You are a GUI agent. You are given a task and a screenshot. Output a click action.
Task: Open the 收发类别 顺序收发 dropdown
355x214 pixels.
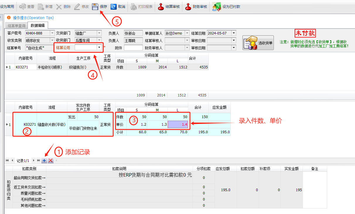click(x=52, y=40)
